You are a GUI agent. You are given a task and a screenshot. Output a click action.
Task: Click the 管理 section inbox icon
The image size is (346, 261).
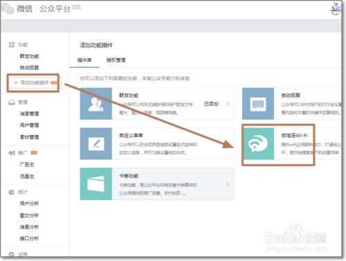tap(12, 102)
